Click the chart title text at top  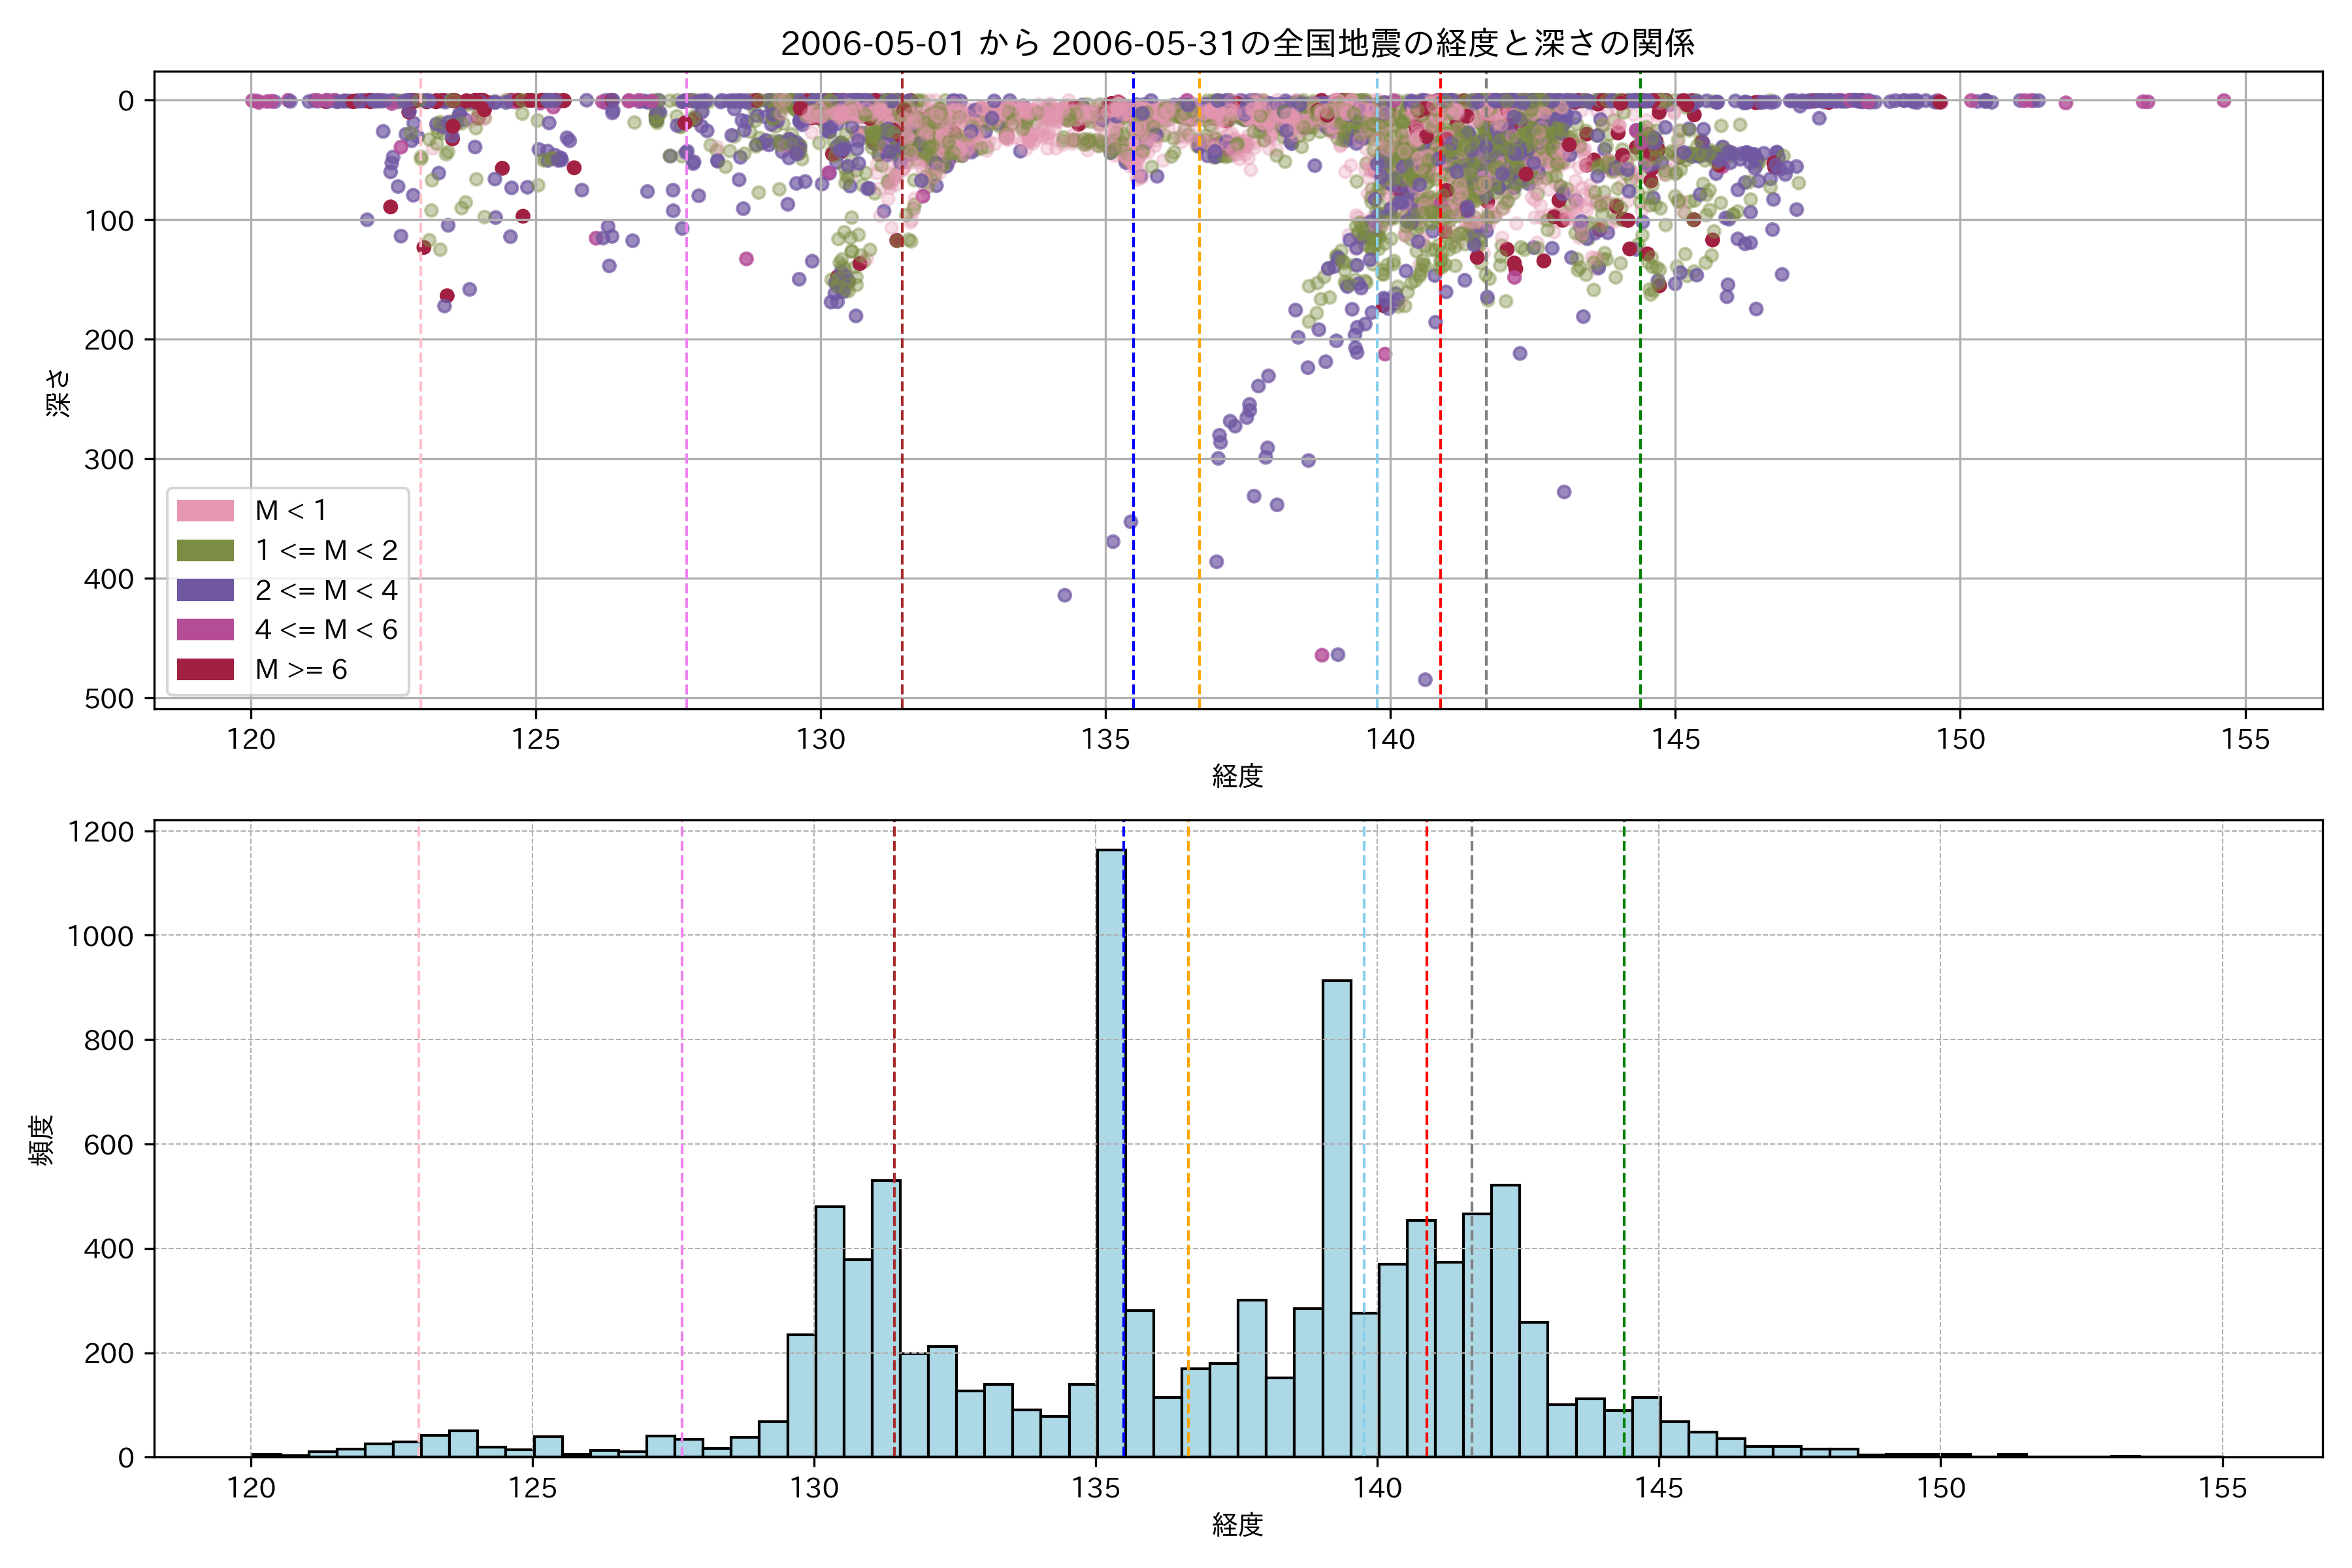click(x=1237, y=43)
